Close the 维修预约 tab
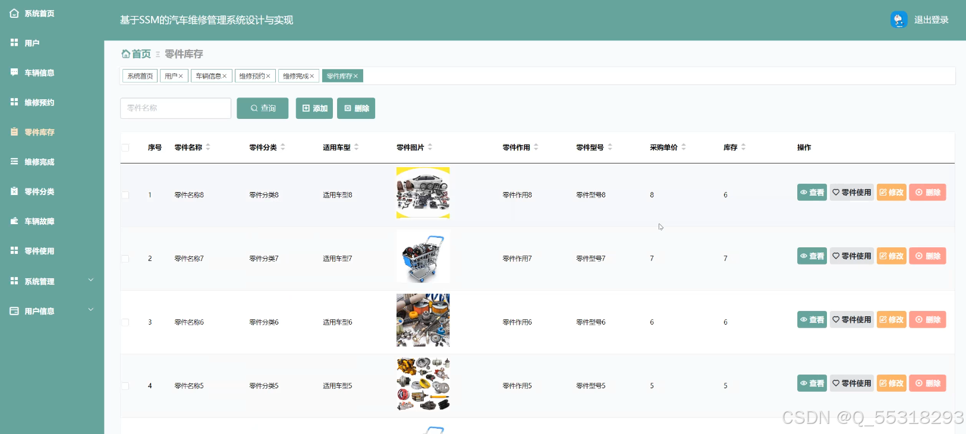 (x=268, y=76)
